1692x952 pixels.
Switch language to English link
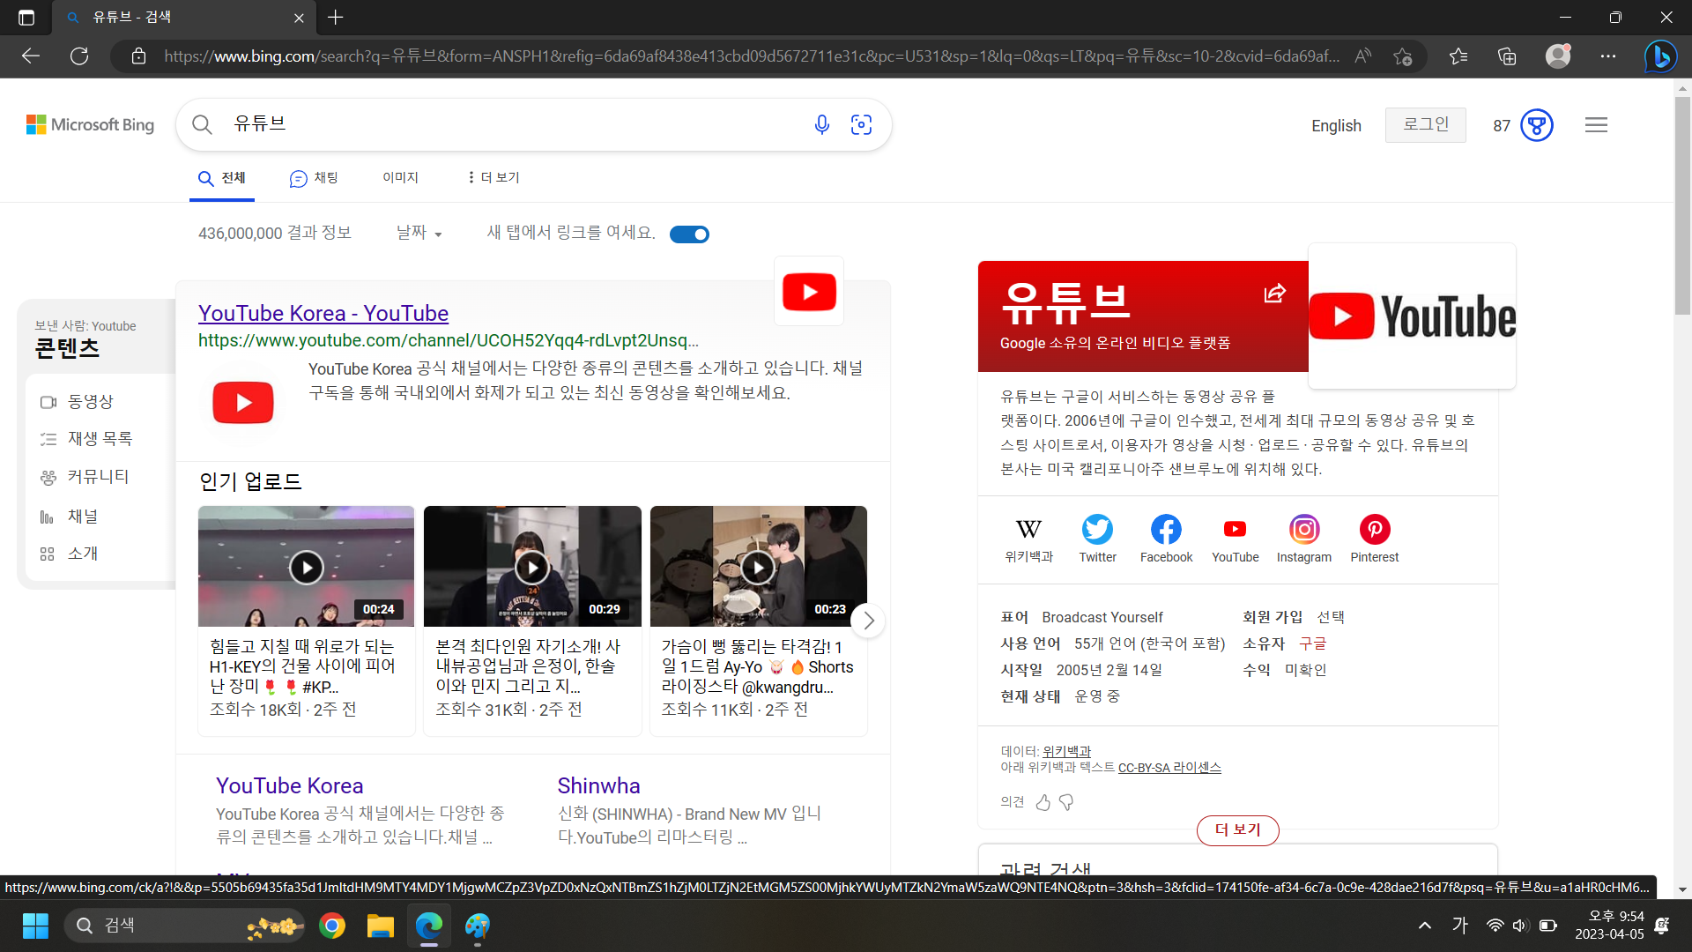1336,125
